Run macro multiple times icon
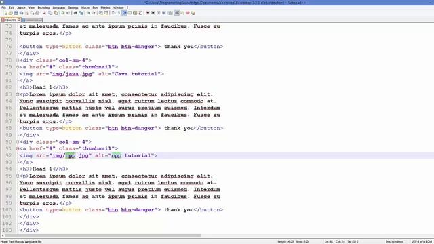The image size is (434, 244). tap(164, 13)
